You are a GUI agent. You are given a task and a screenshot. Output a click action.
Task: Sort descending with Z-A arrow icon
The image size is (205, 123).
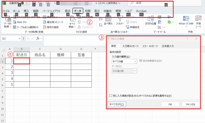click(x=101, y=25)
